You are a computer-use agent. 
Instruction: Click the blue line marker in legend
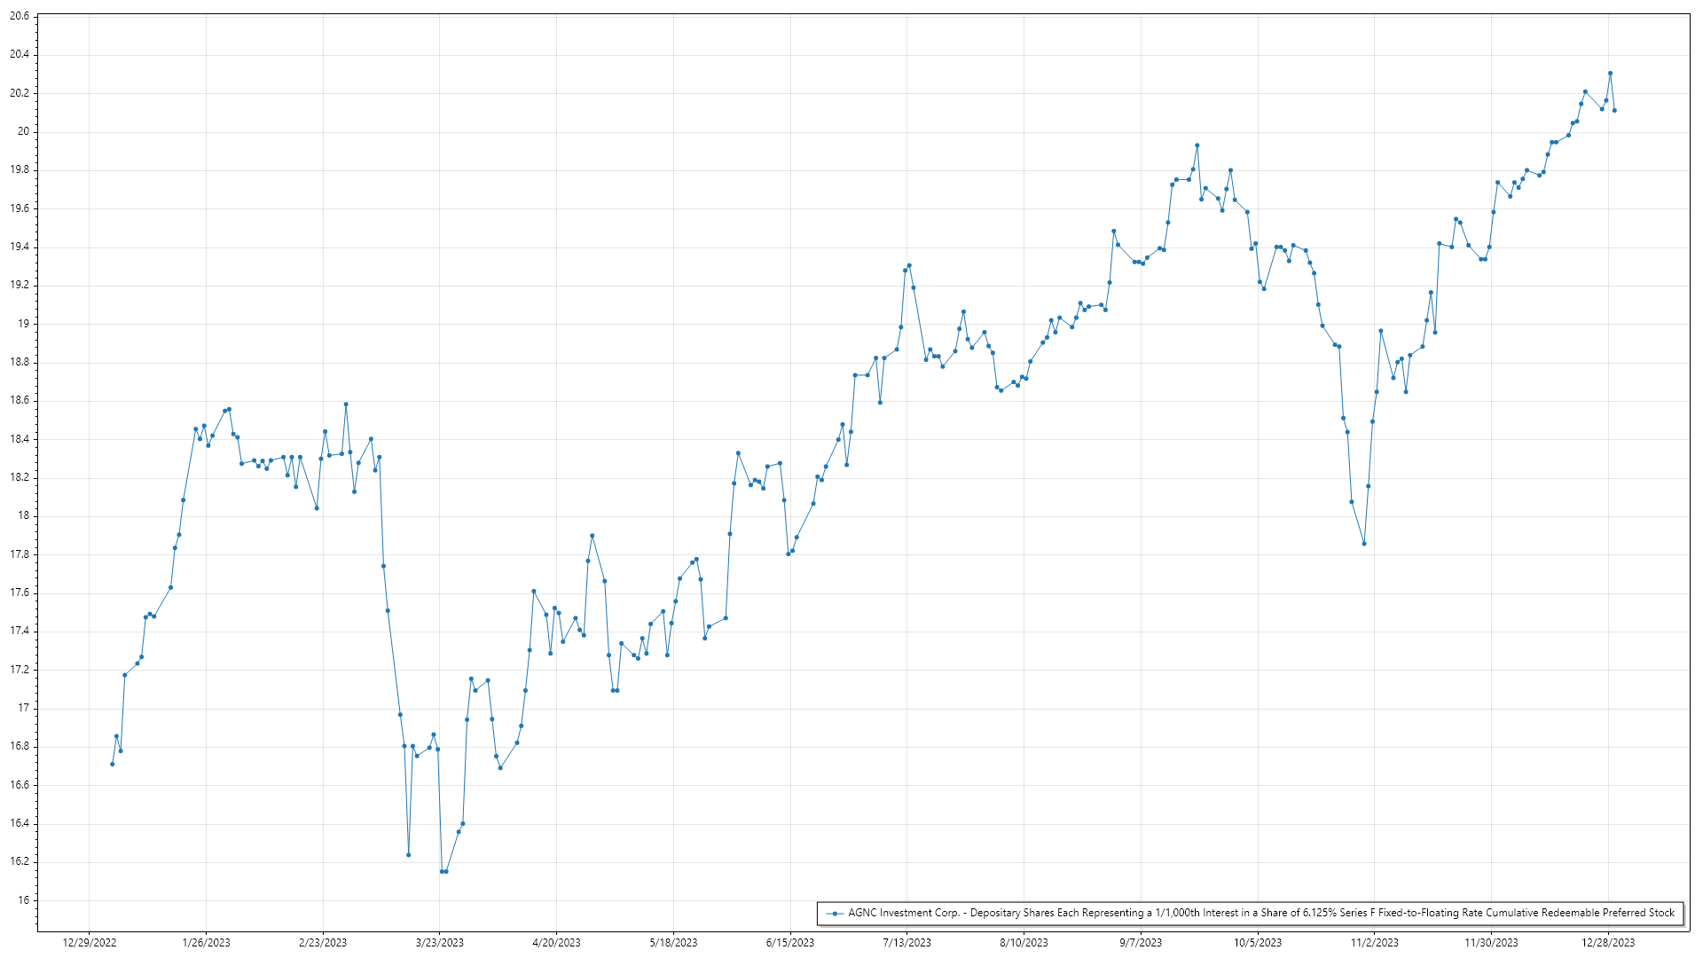[834, 913]
